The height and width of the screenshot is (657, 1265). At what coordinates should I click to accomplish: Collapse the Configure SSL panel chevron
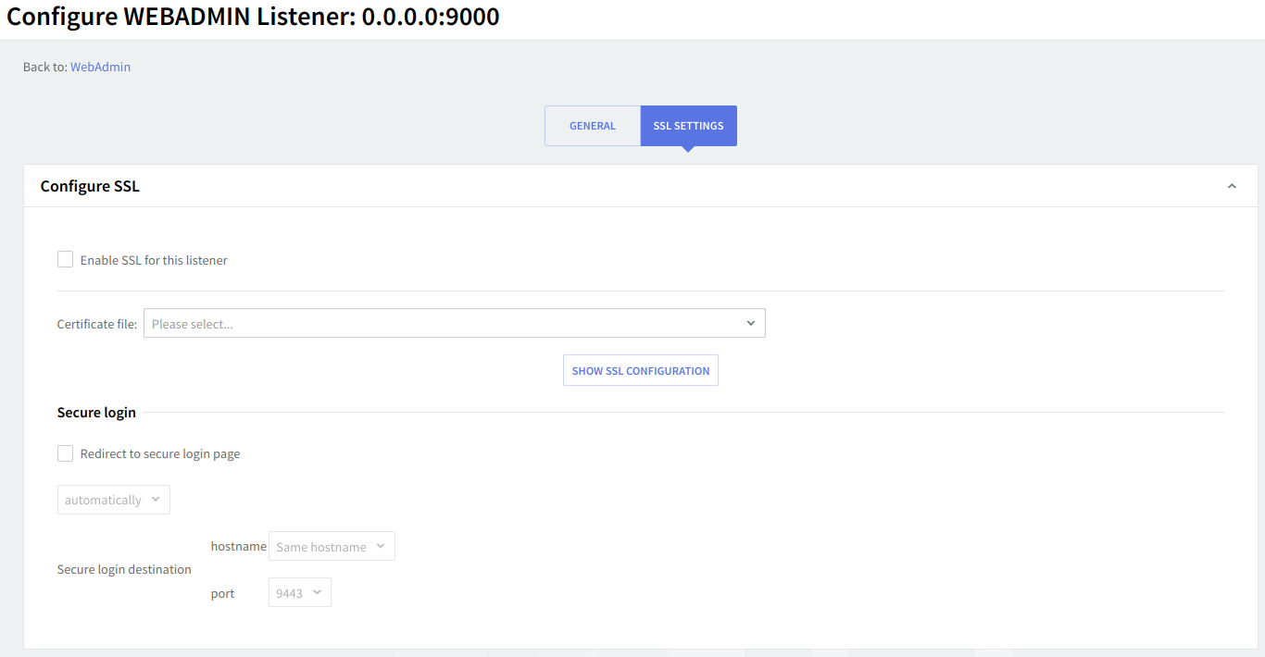coord(1232,186)
